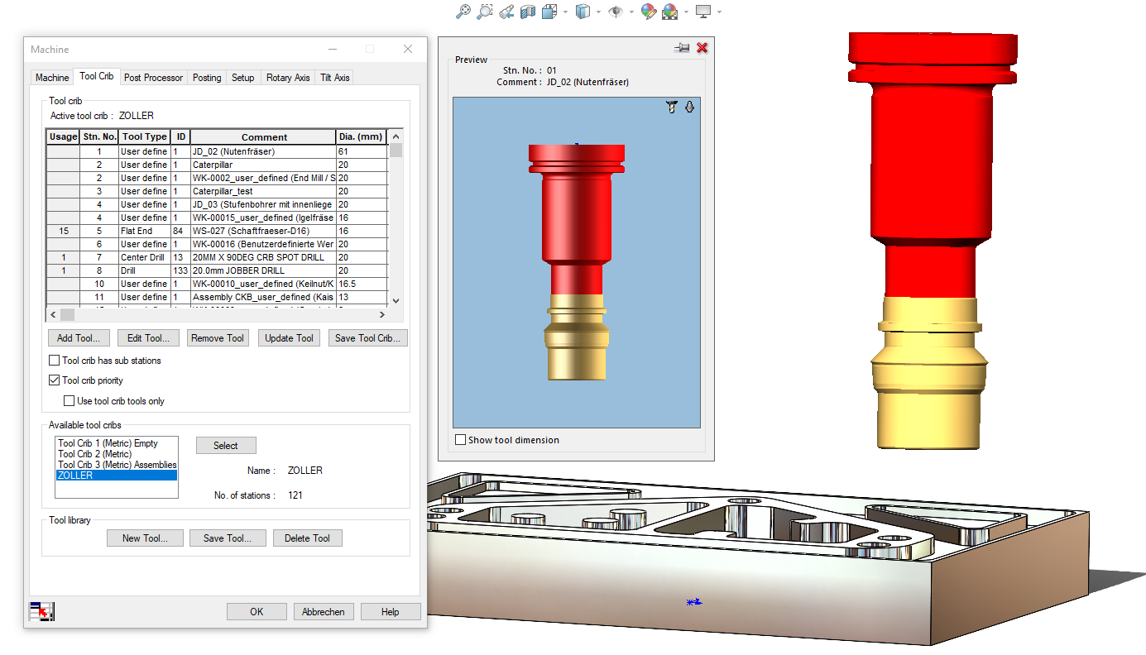Activate the Section View icon
Viewport: 1146px width, 655px height.
(x=528, y=12)
